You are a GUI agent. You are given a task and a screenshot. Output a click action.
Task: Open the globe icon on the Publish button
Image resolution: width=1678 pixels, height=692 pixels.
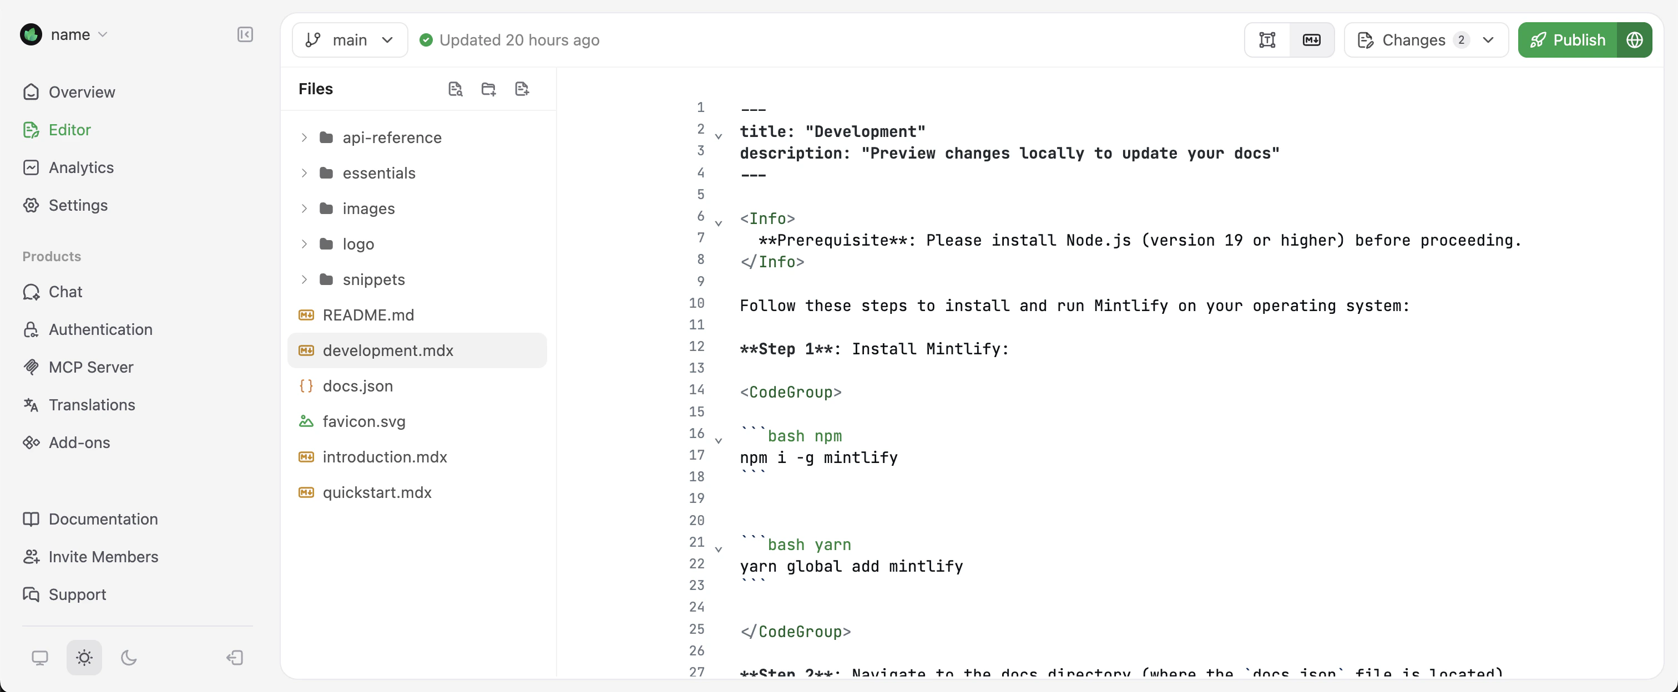click(x=1635, y=40)
